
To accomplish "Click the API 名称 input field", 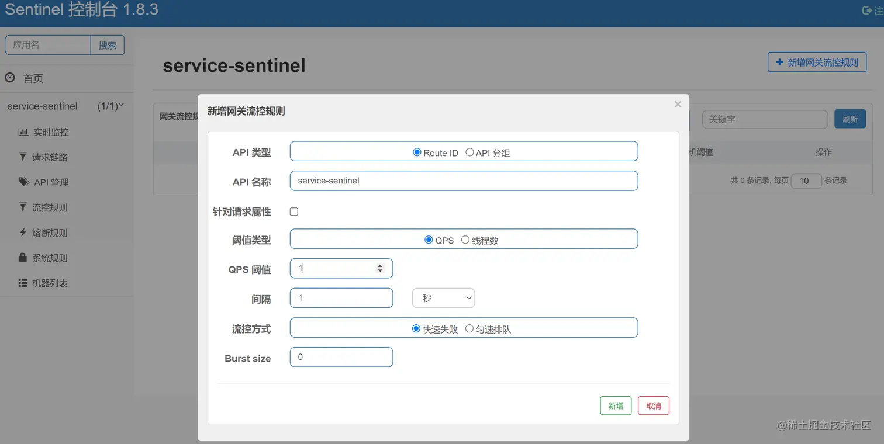I will coord(464,181).
